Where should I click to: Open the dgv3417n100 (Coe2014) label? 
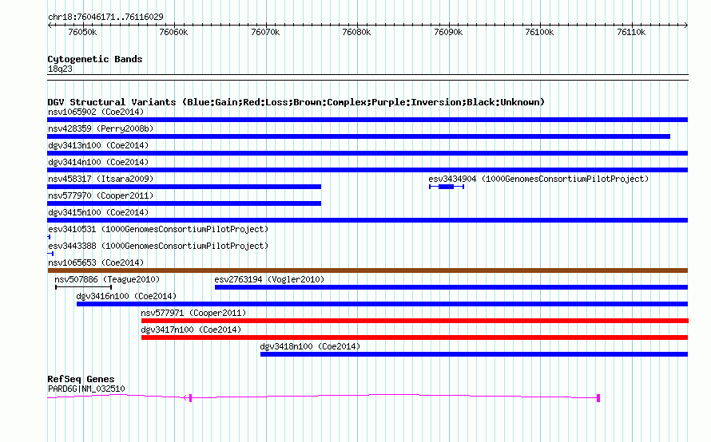pos(191,330)
